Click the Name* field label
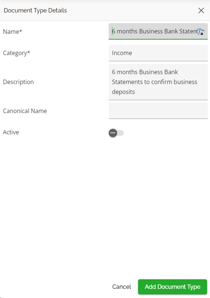 click(12, 32)
